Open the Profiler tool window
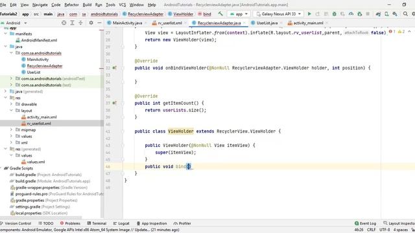The image size is (415, 233). pyautogui.click(x=182, y=223)
